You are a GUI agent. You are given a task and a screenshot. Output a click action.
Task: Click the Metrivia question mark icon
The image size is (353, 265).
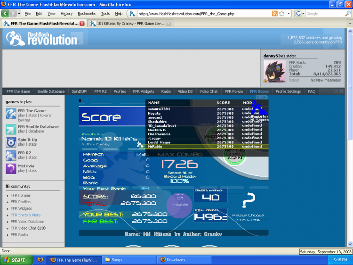coord(11,169)
